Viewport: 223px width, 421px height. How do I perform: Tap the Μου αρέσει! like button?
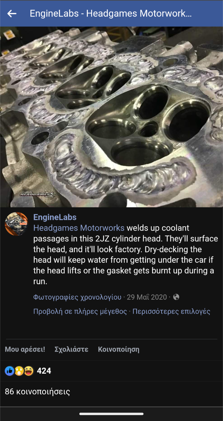click(25, 349)
